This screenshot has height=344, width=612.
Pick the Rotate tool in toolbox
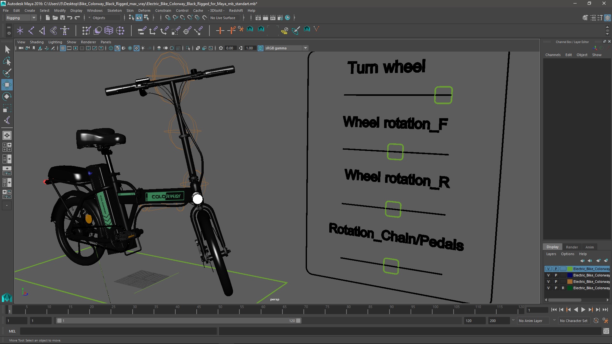point(7,97)
